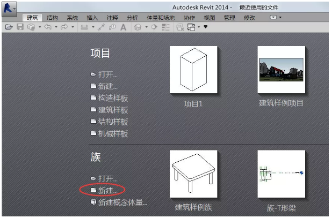The width and height of the screenshot is (332, 218).
Task: Expand the 3D view dropdown arrow
Action: tap(146, 27)
